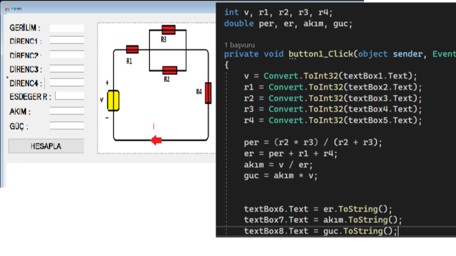Viewport: 456px width, 256px height.
Task: Focus the AKIM input field
Action: [66, 110]
